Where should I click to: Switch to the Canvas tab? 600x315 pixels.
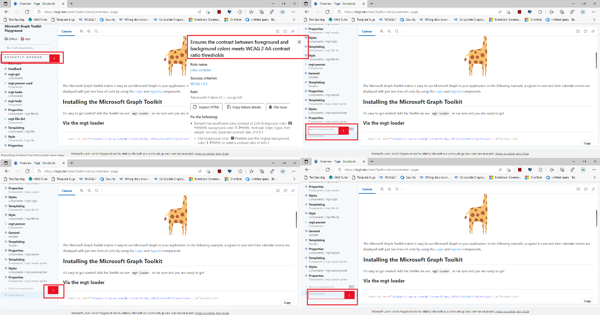coord(67,31)
